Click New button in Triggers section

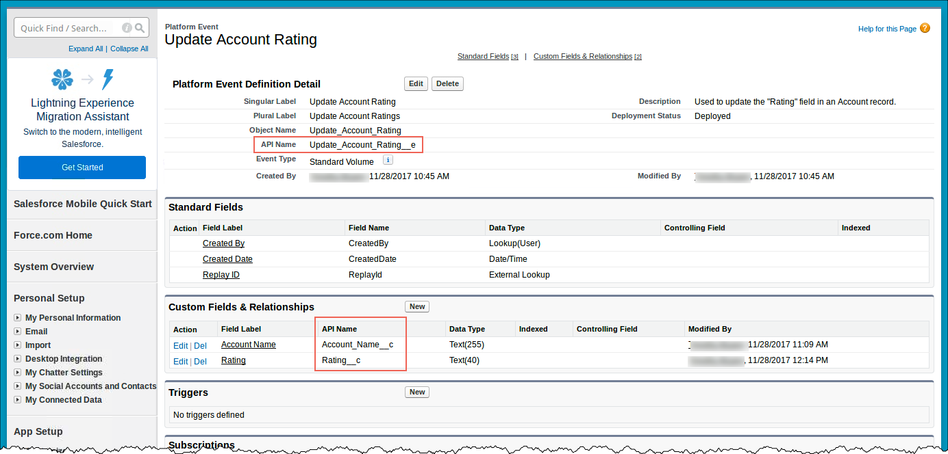point(417,392)
